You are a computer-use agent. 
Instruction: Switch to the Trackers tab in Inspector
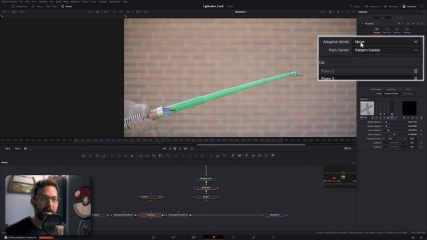[x=376, y=31]
